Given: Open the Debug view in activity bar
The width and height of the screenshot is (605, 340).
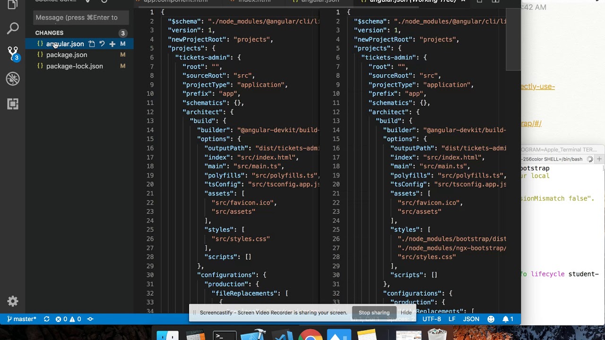Looking at the screenshot, I should [x=13, y=78].
